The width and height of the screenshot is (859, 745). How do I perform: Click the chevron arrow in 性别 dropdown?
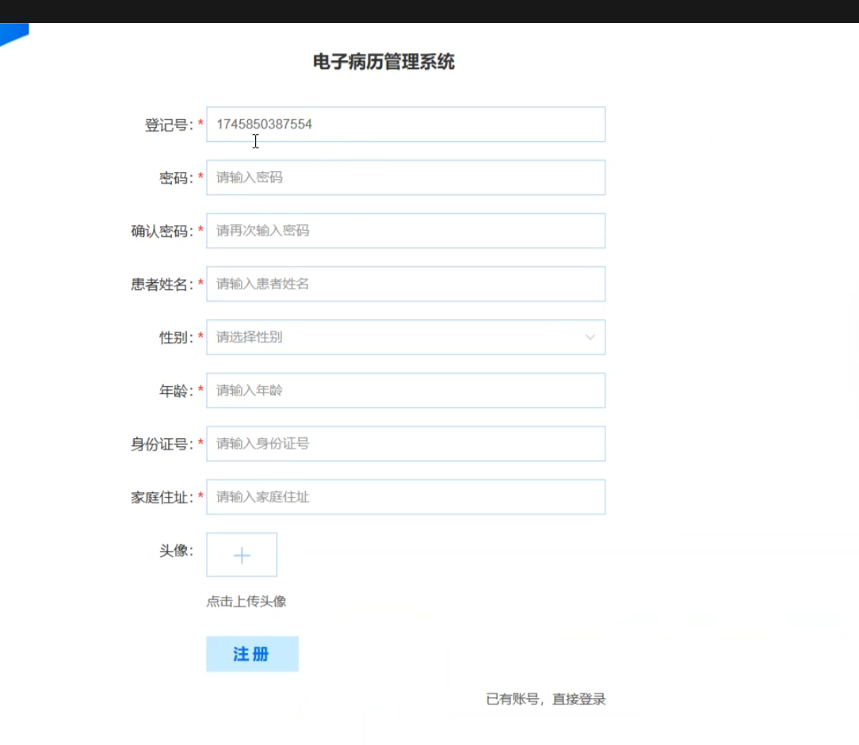point(590,338)
